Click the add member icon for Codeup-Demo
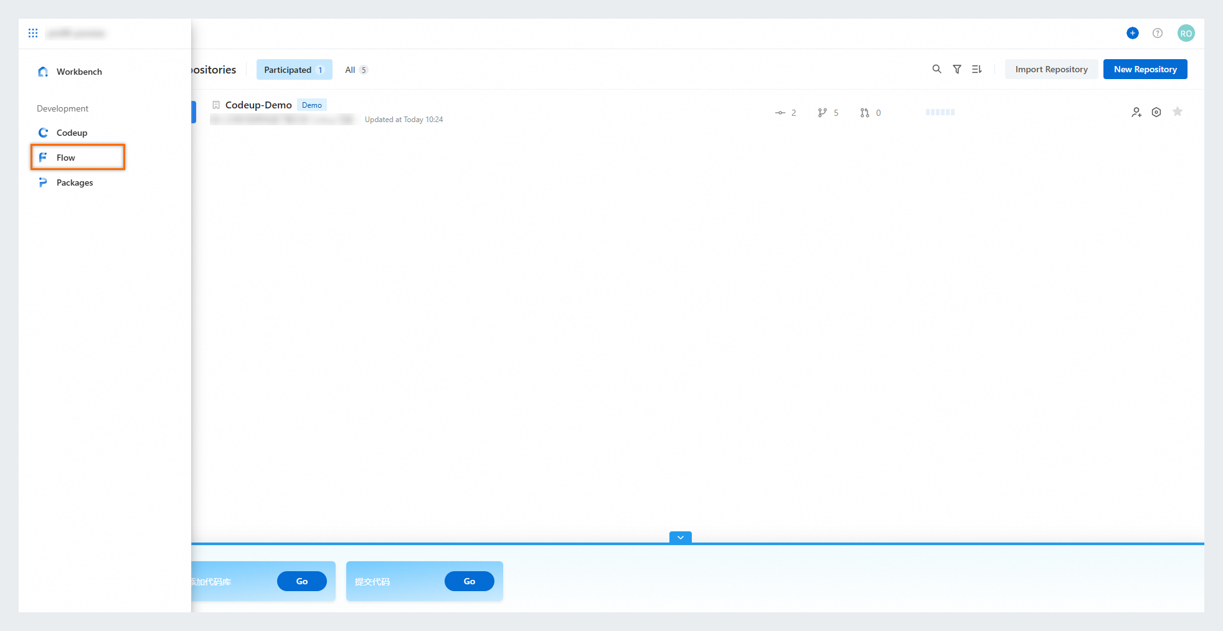The height and width of the screenshot is (631, 1223). coord(1136,112)
